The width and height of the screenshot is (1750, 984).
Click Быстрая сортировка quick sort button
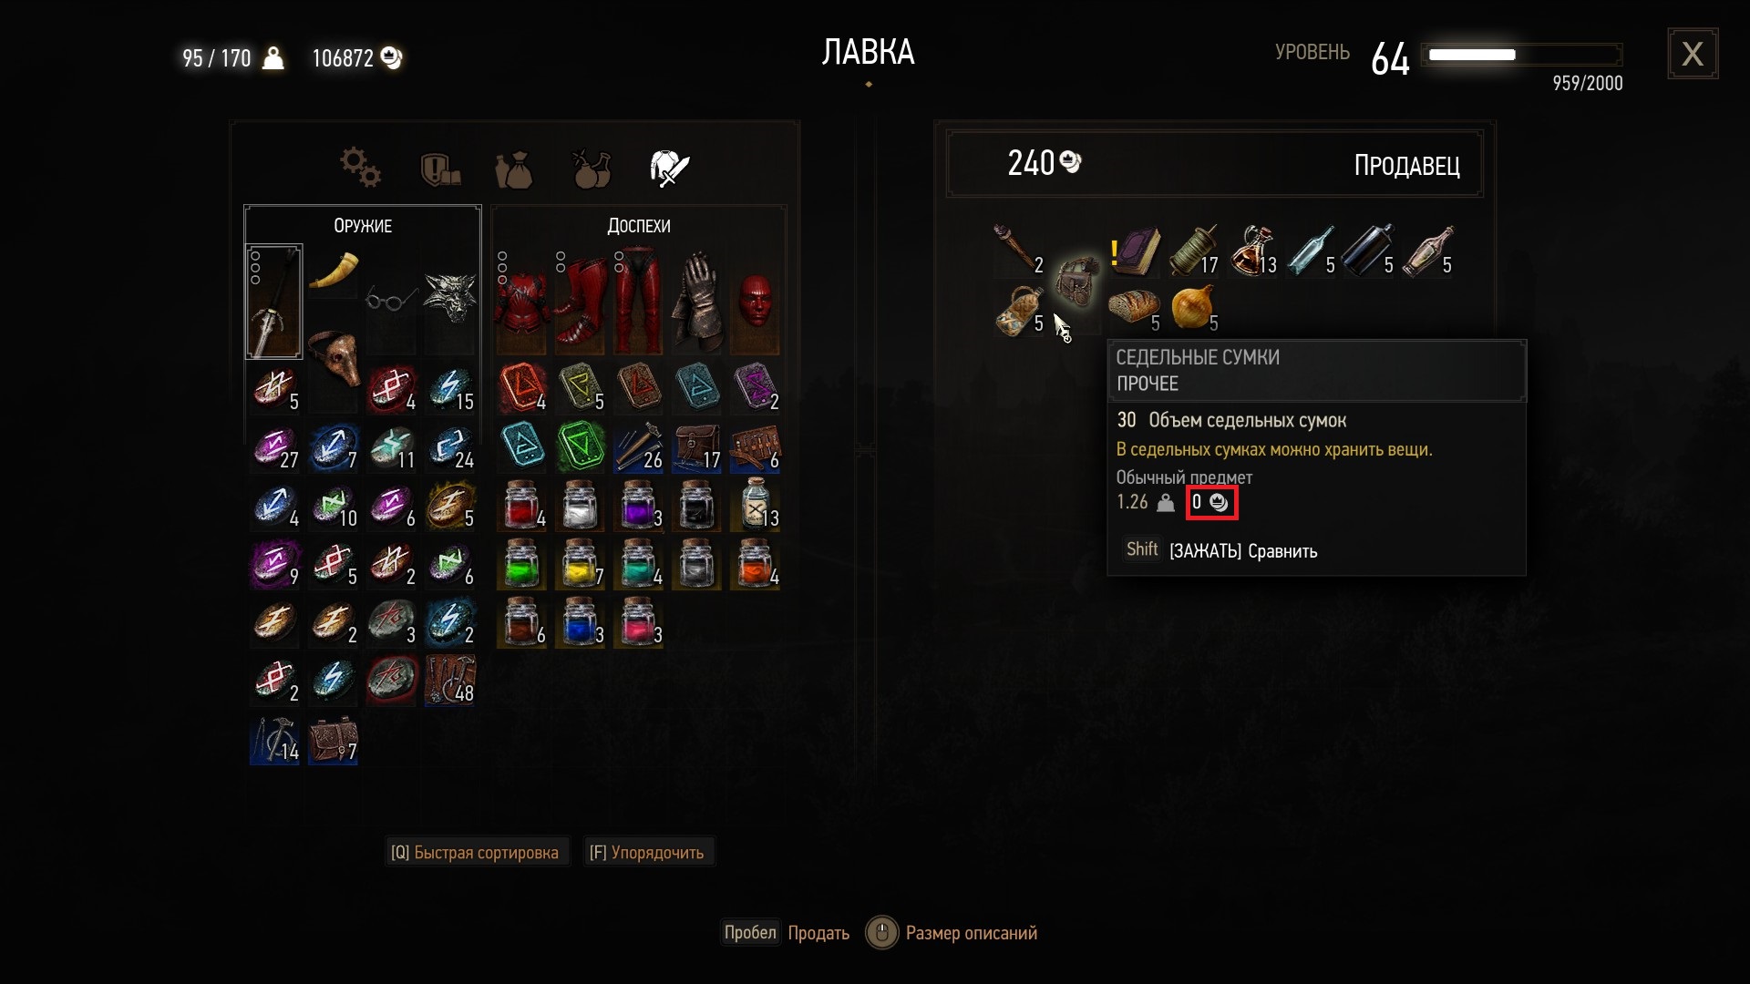tap(476, 853)
